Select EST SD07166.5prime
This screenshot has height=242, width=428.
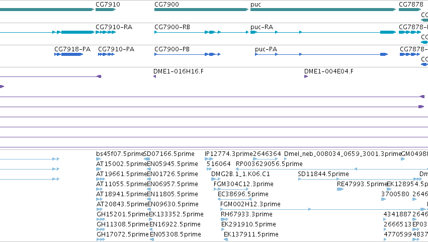click(x=169, y=154)
